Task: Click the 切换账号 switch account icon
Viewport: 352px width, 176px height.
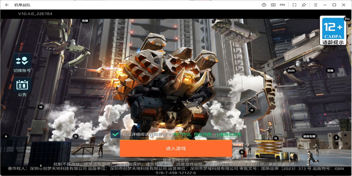Action: point(22,63)
